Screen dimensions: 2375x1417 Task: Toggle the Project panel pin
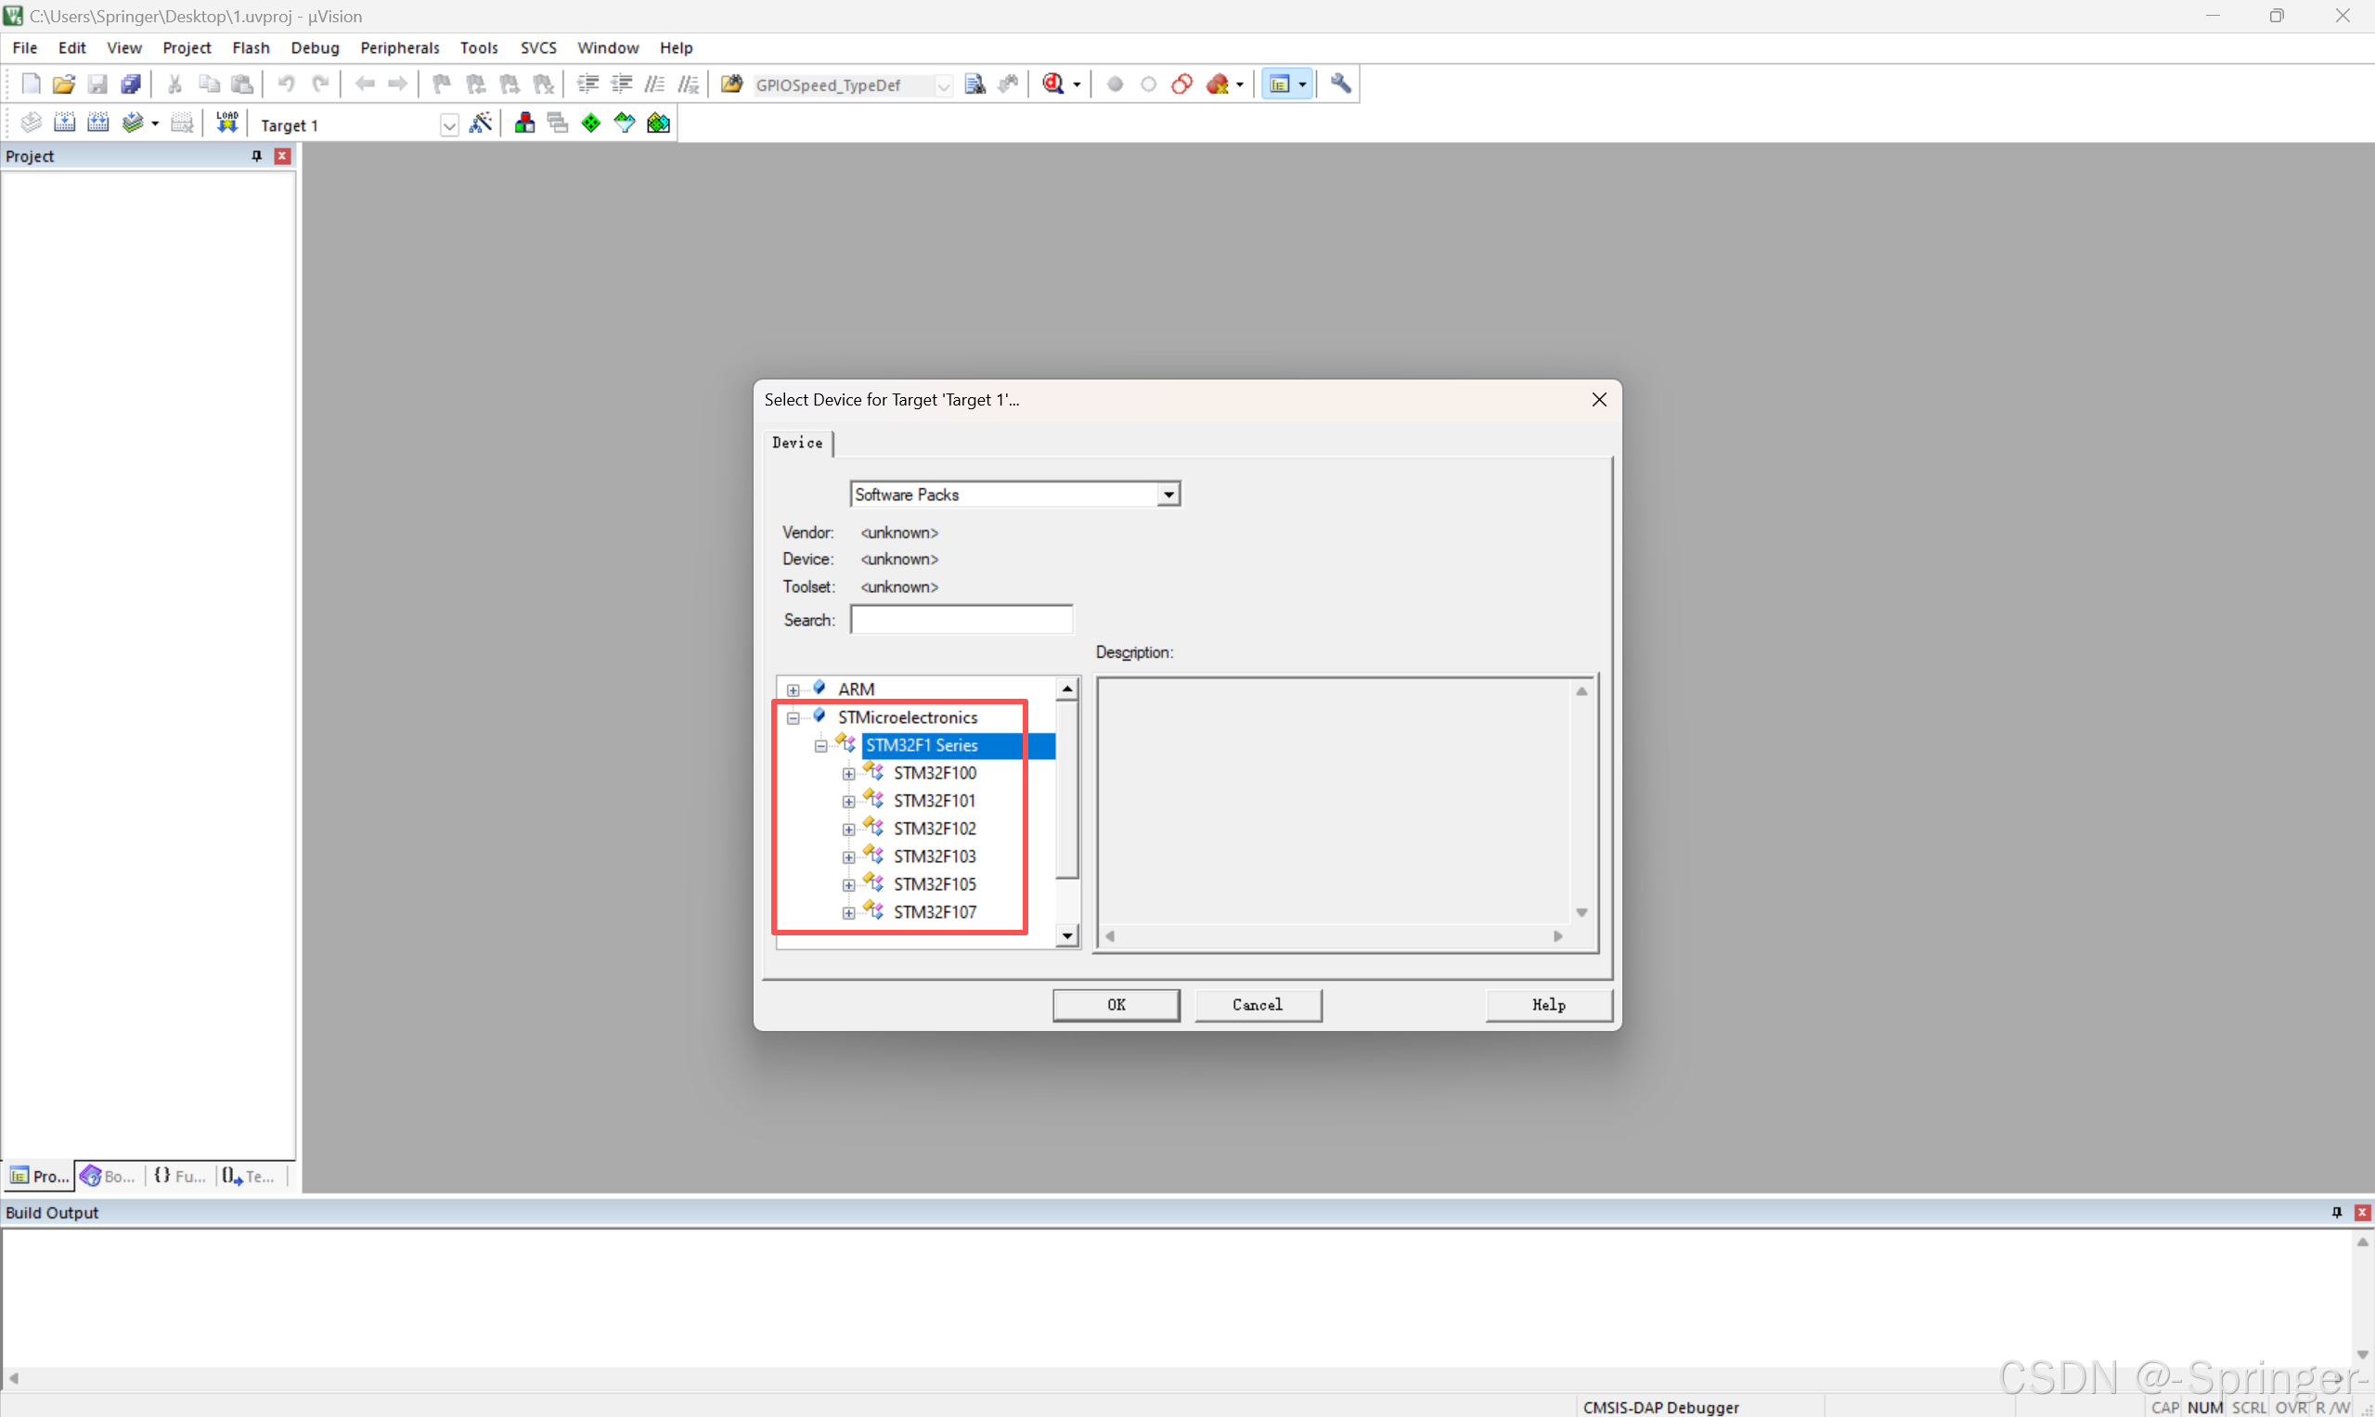point(256,156)
